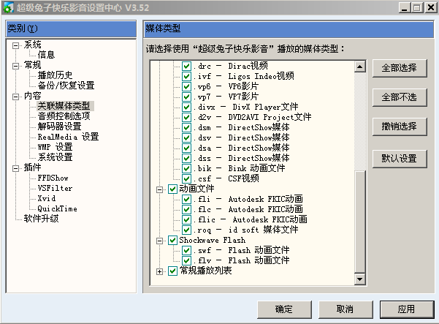Image resolution: width=439 pixels, height=324 pixels.
Task: Click the upper media list scrollbar track
Action: pyautogui.click(x=360, y=121)
